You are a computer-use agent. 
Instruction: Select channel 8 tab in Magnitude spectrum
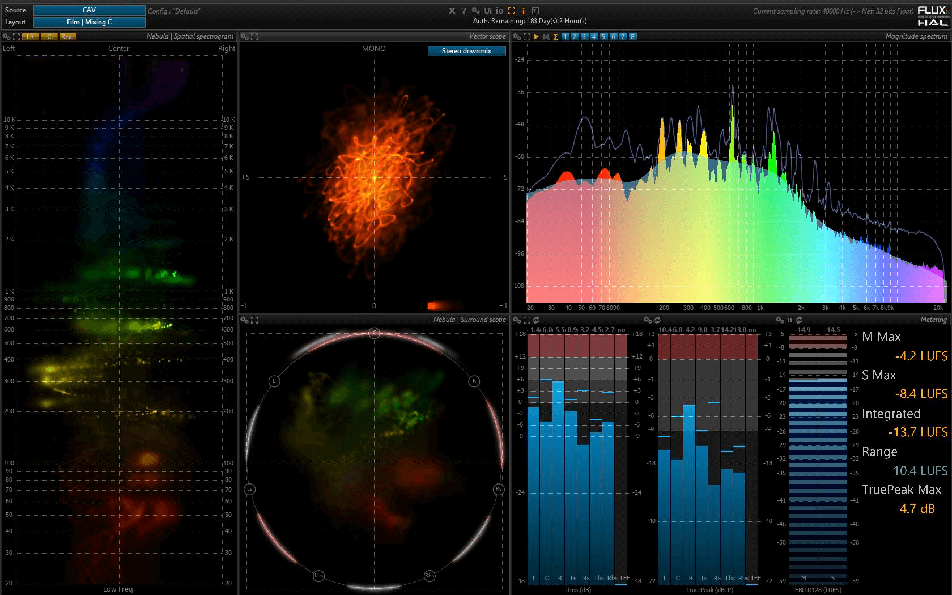(x=632, y=37)
